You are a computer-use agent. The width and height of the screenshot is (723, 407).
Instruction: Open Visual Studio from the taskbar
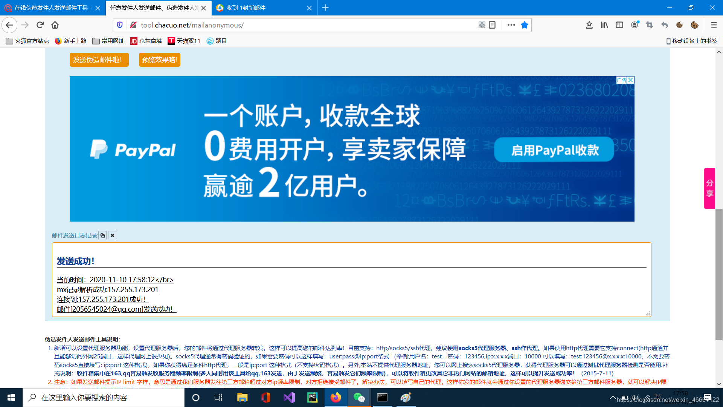[289, 398]
